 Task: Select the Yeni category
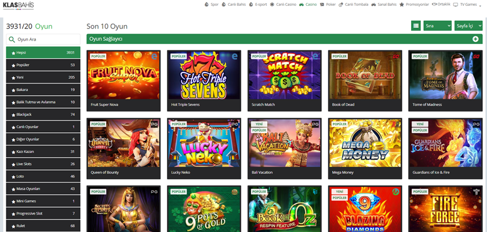[43, 77]
